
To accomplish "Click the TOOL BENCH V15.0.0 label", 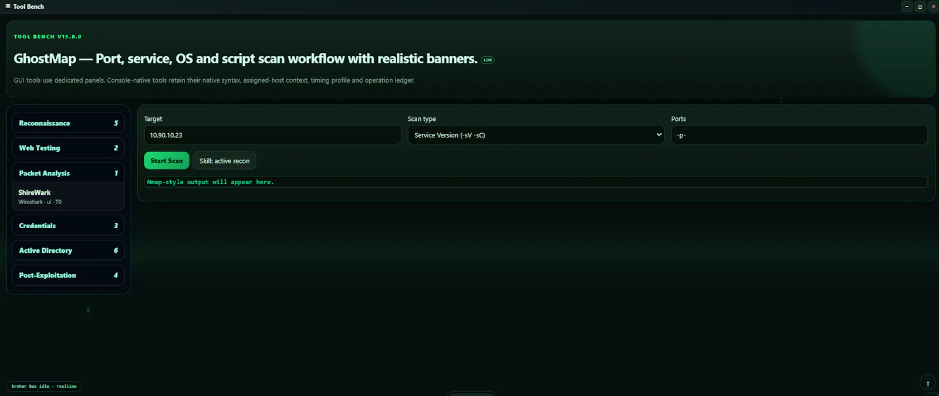I will coord(48,36).
